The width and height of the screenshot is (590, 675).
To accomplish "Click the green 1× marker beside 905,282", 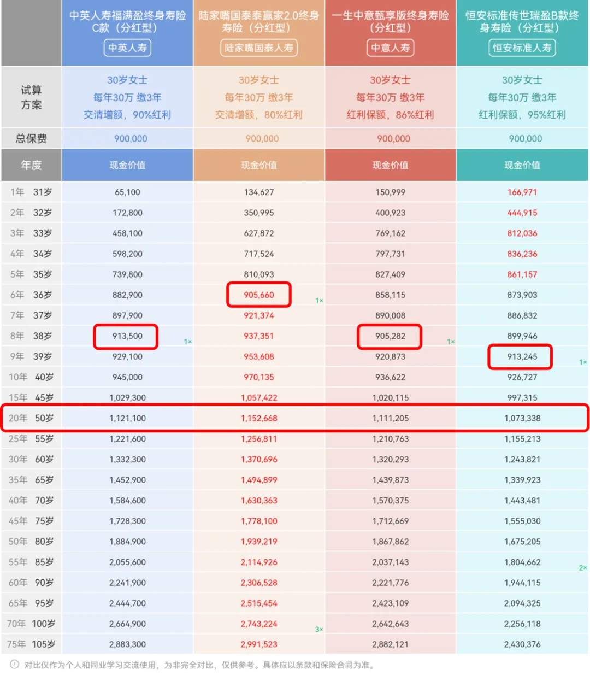I will tap(449, 341).
